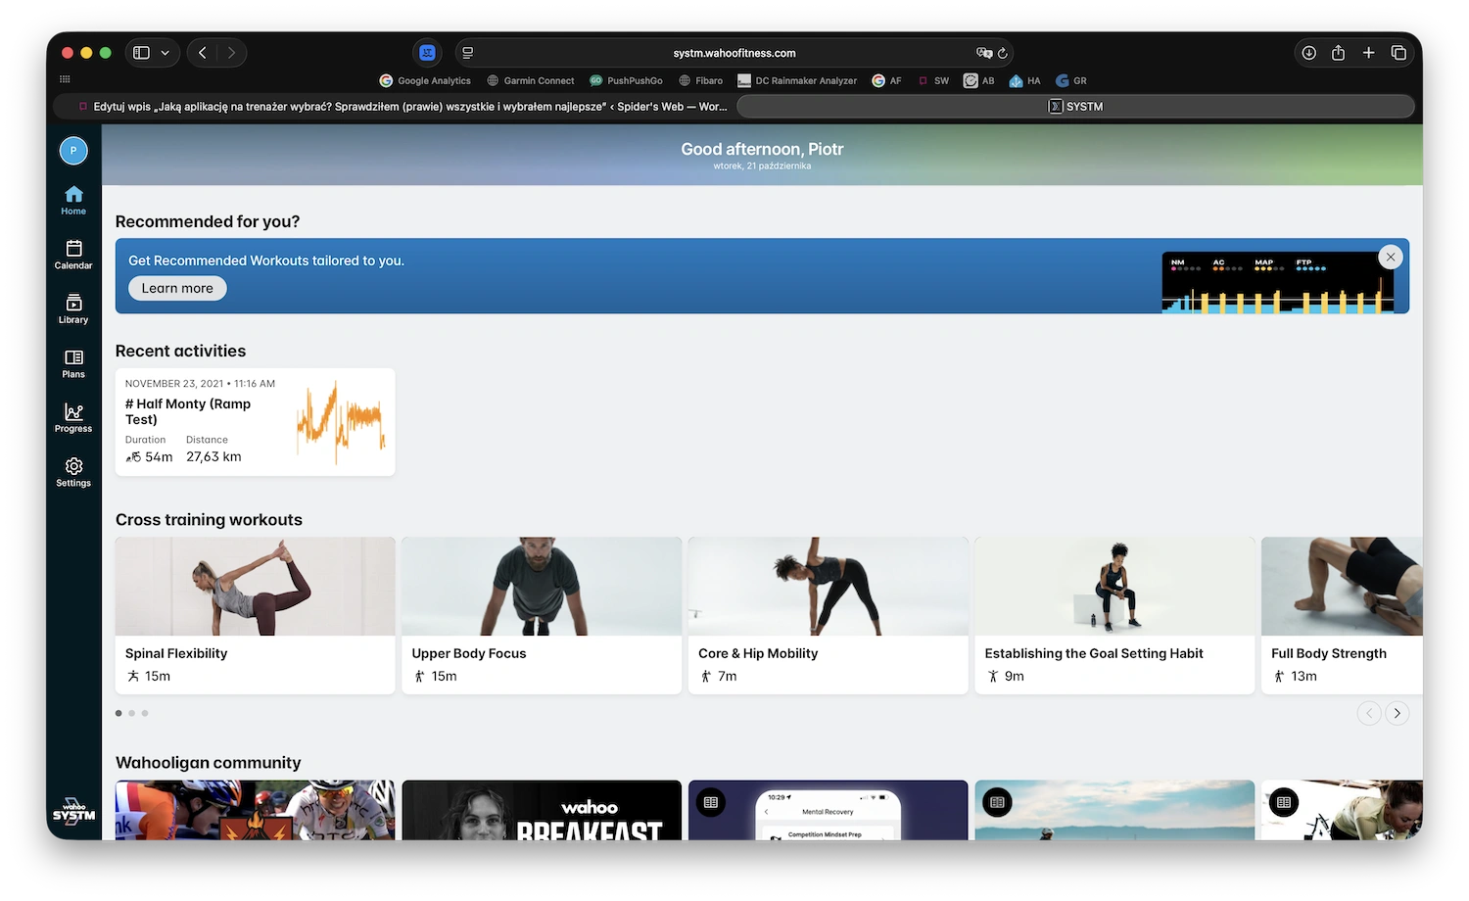Open the Garmin Connect bookmark
The image size is (1469, 901).
(x=530, y=81)
